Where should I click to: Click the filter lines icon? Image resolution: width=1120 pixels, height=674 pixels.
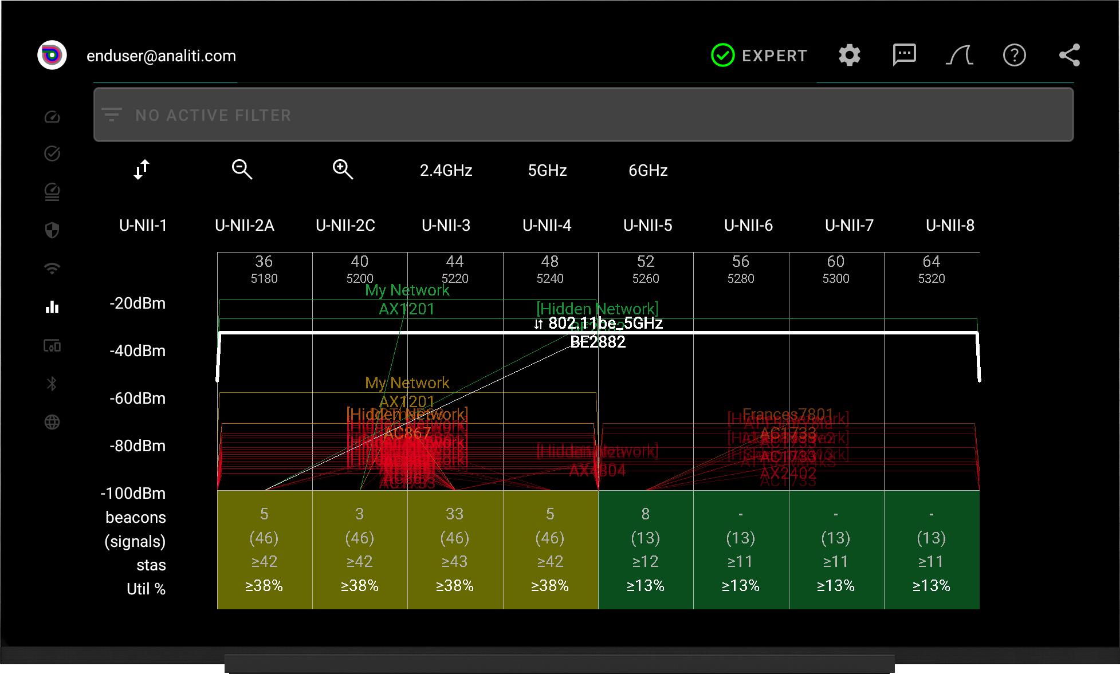pyautogui.click(x=112, y=115)
